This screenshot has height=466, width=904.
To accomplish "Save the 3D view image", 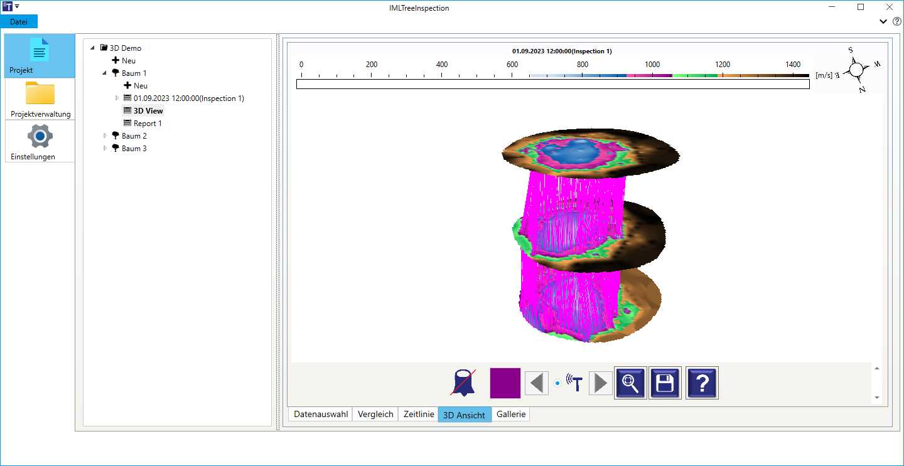I will (665, 383).
